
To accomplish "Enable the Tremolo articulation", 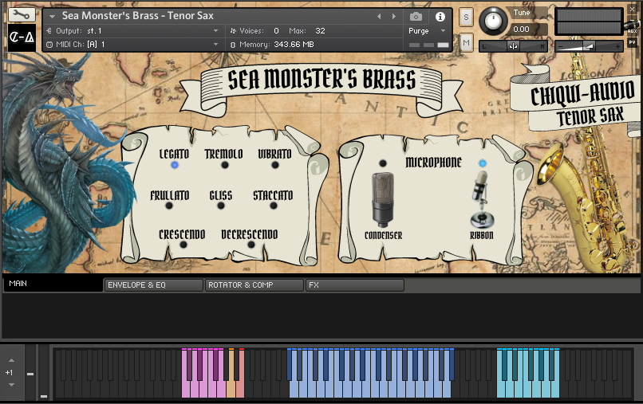I will pyautogui.click(x=224, y=165).
